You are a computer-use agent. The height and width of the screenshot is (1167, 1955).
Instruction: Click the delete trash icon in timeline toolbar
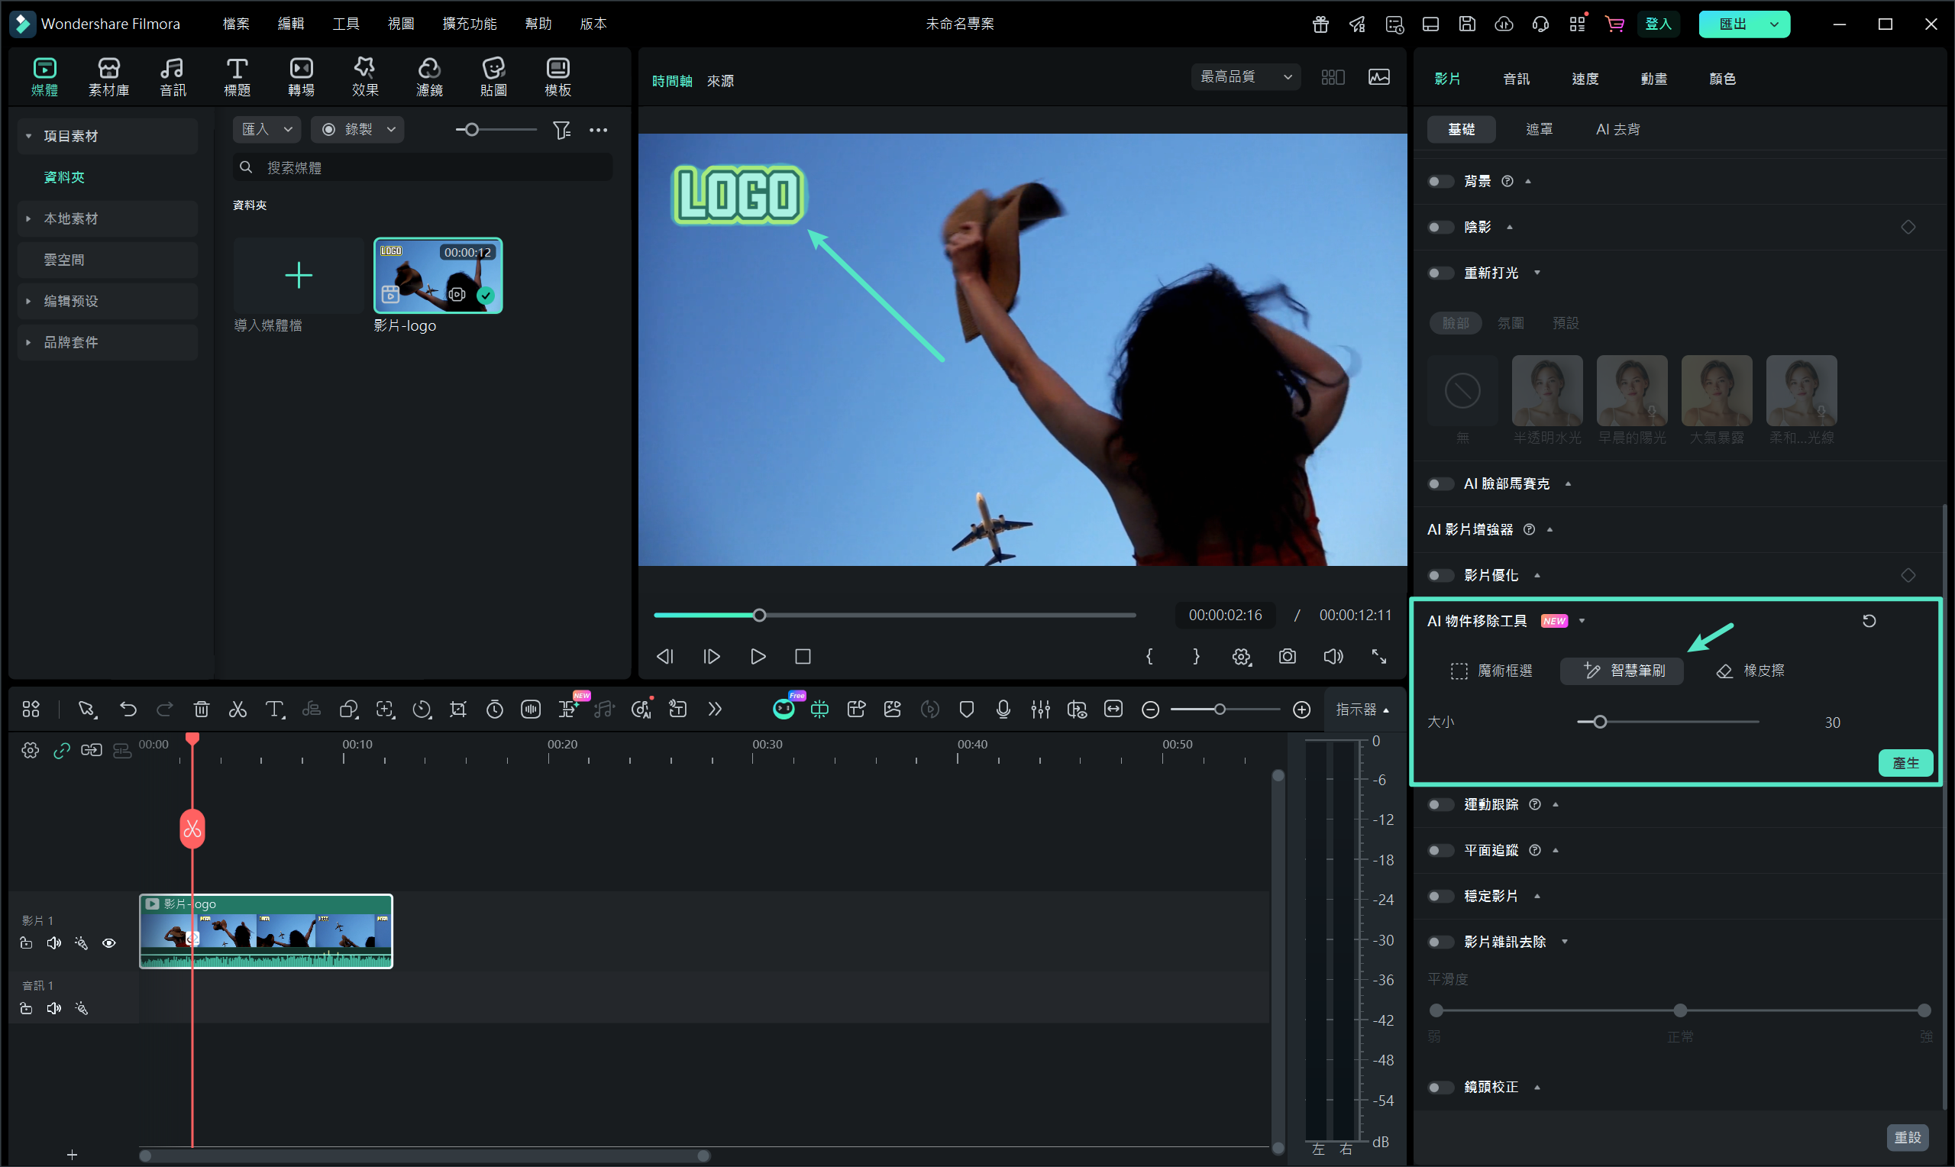coord(202,710)
